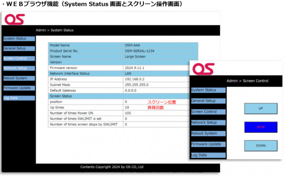This screenshot has width=285, height=177.
Task: Select Firmware Update in the left window sidebar
Action: coord(19,88)
